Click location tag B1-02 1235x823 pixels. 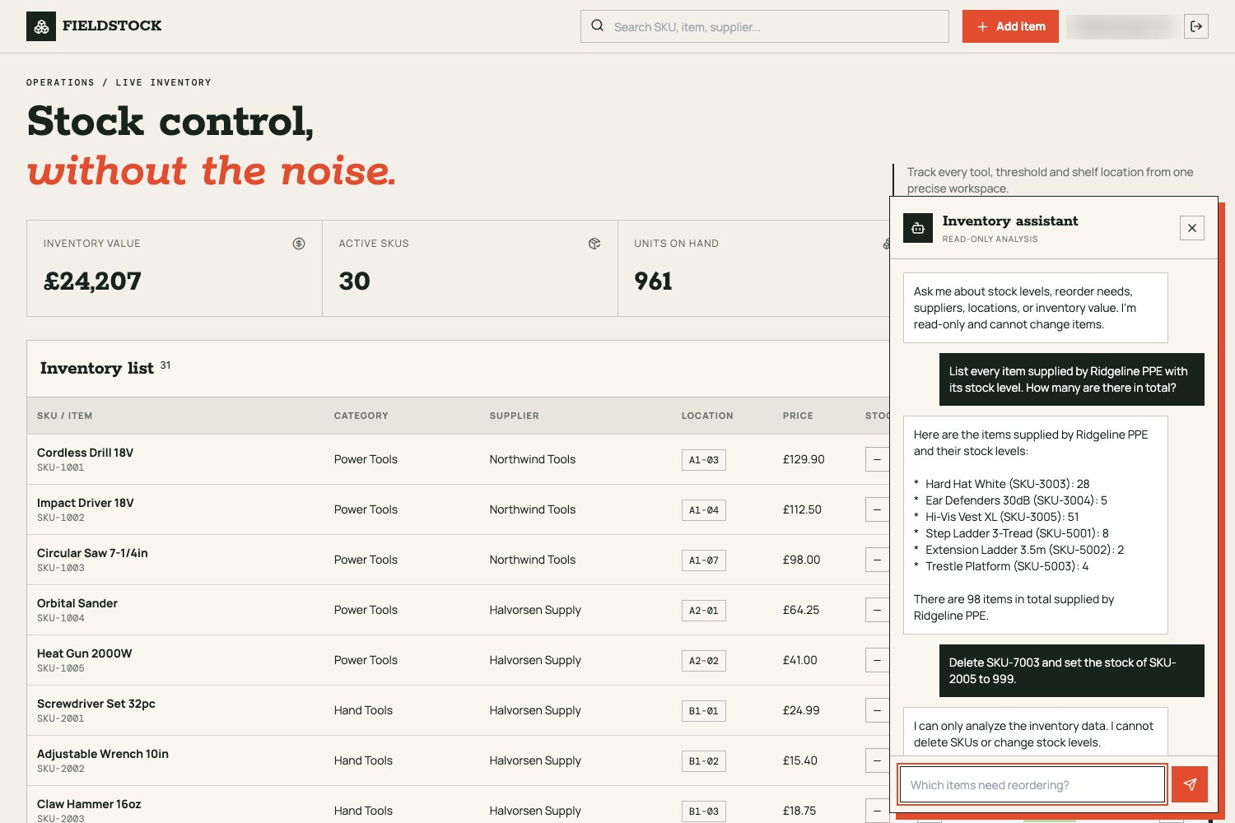point(704,761)
